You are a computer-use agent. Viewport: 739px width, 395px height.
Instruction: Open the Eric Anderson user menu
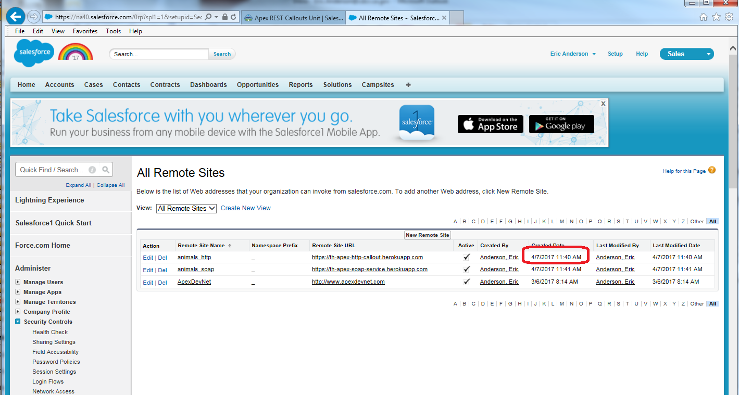coord(573,54)
